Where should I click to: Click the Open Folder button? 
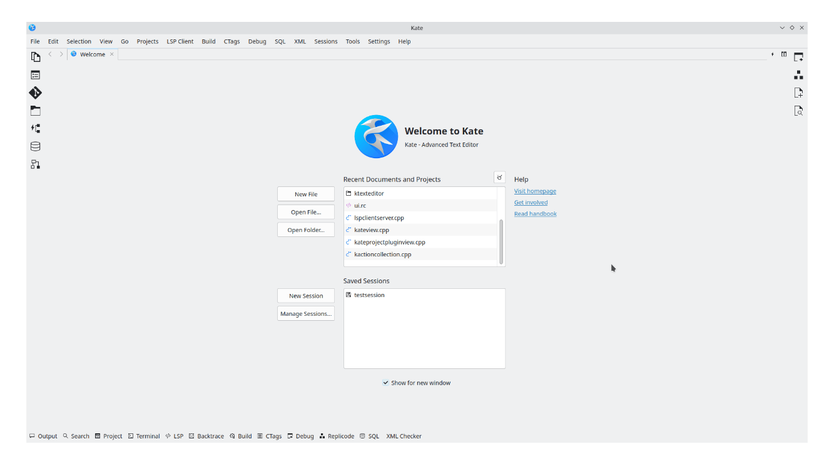(x=305, y=229)
